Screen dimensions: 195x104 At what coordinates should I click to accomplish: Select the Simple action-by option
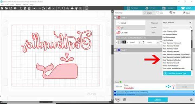pyautogui.click(x=148, y=13)
